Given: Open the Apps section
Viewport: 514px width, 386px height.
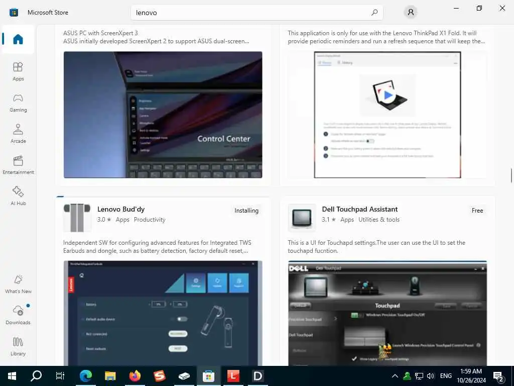Looking at the screenshot, I should tap(18, 71).
